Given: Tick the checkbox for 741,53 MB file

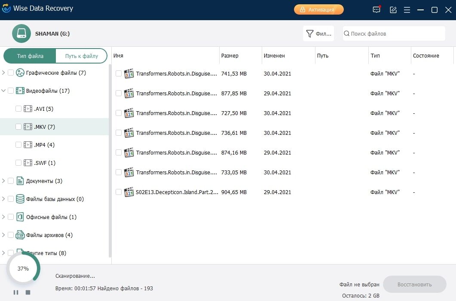Looking at the screenshot, I should [x=119, y=73].
